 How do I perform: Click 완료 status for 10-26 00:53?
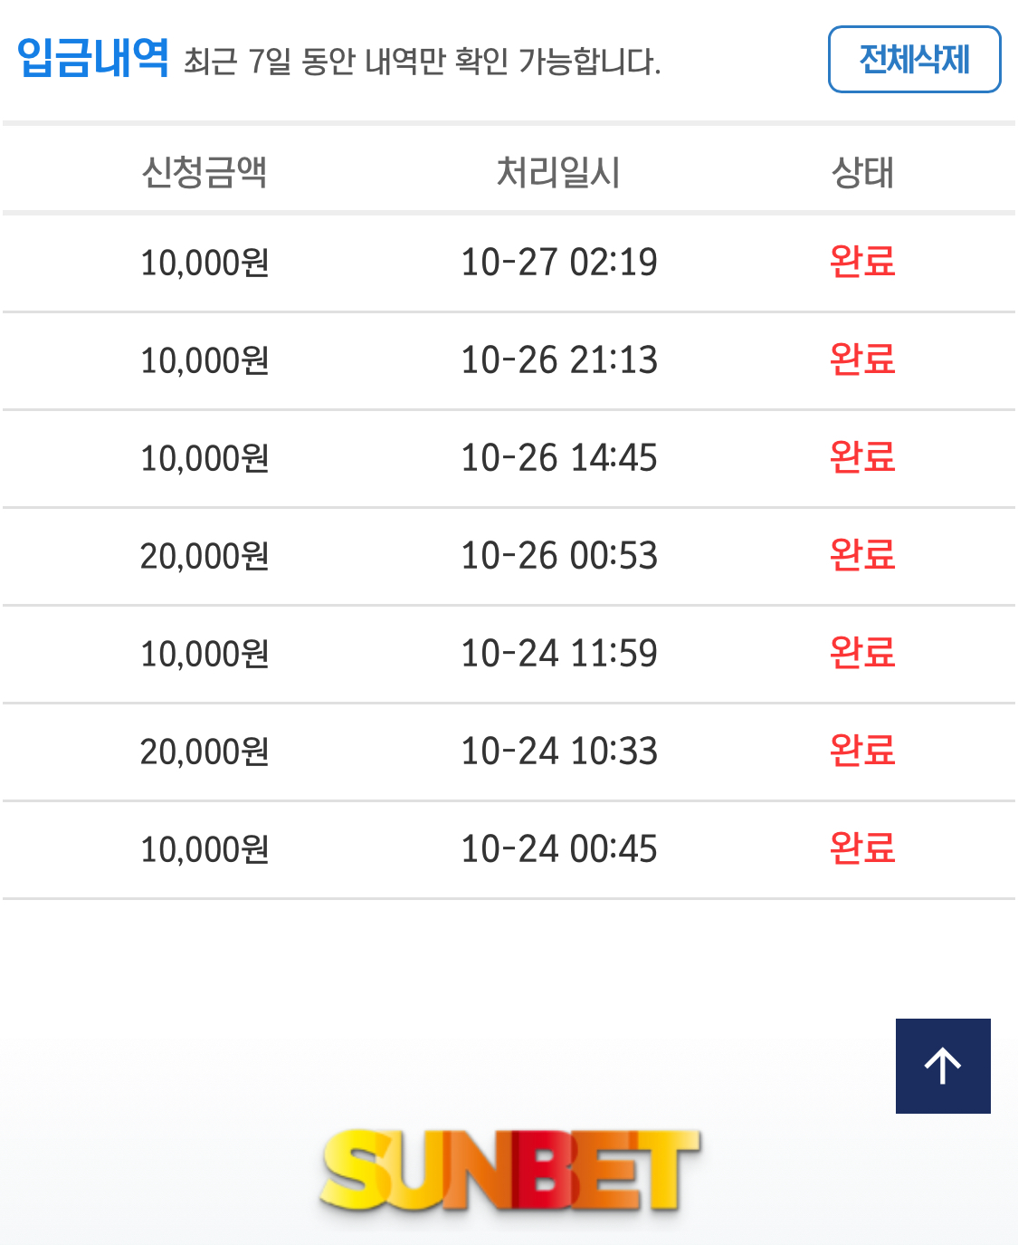(862, 556)
